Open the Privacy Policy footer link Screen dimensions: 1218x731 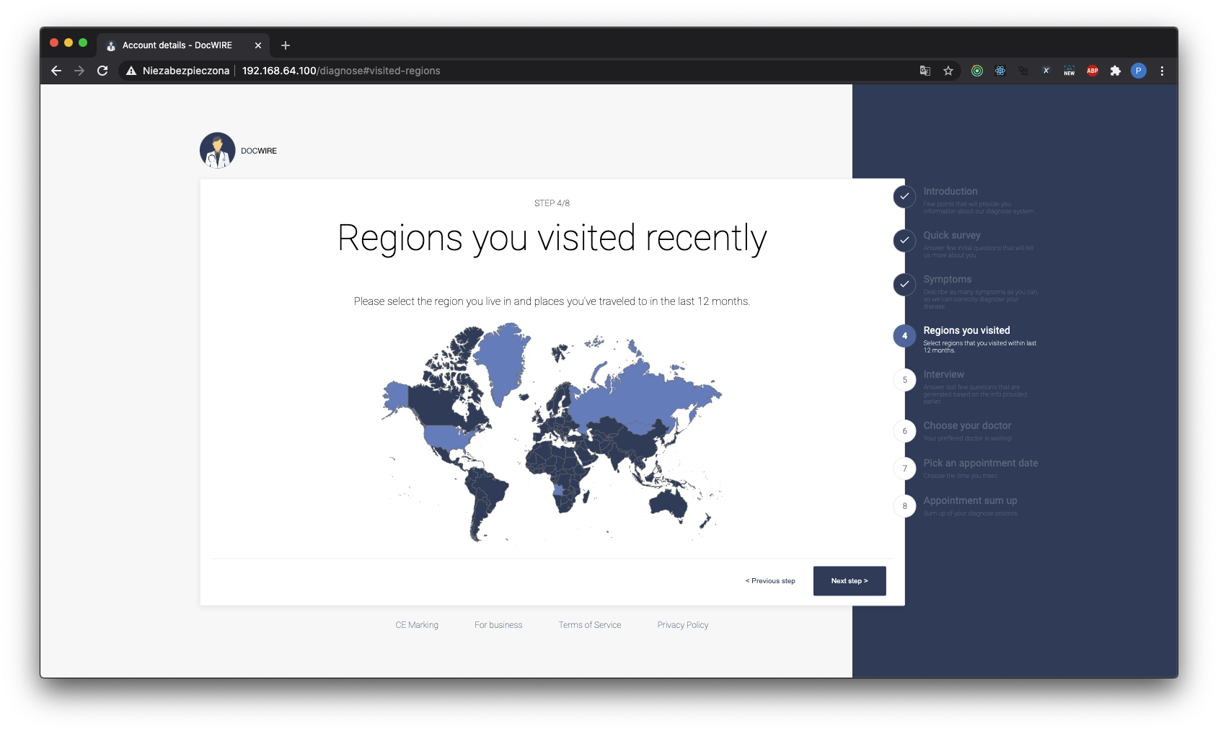tap(683, 625)
